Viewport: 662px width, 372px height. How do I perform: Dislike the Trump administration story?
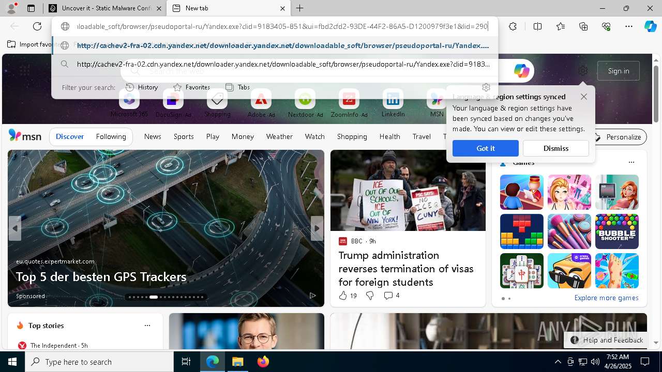(370, 296)
